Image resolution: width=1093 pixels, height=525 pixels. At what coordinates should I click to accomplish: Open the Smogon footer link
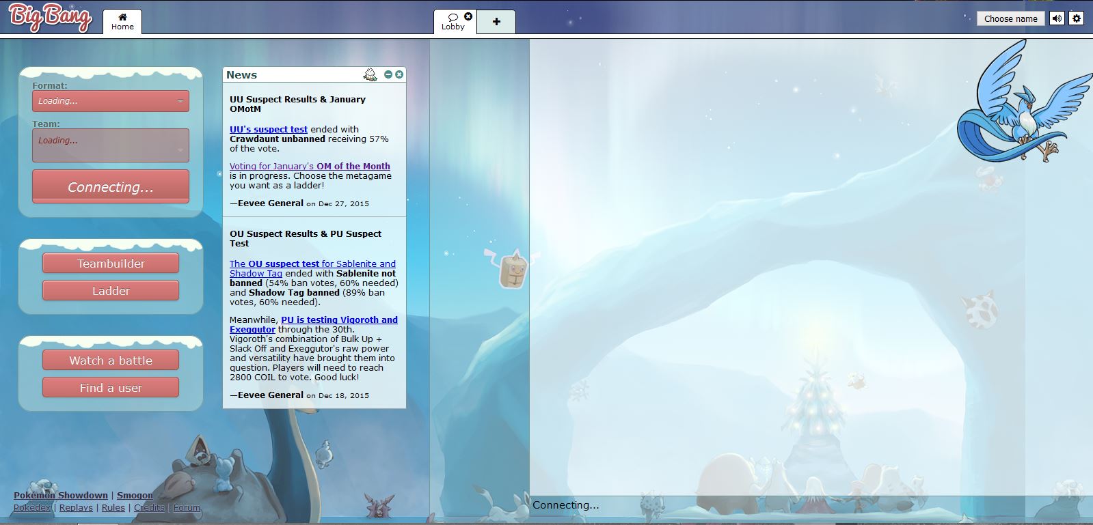[x=135, y=495]
